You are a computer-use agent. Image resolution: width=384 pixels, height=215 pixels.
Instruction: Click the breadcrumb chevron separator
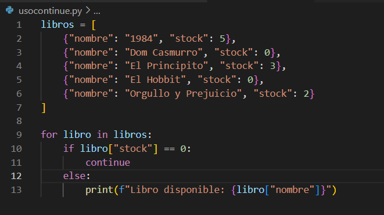pos(88,10)
